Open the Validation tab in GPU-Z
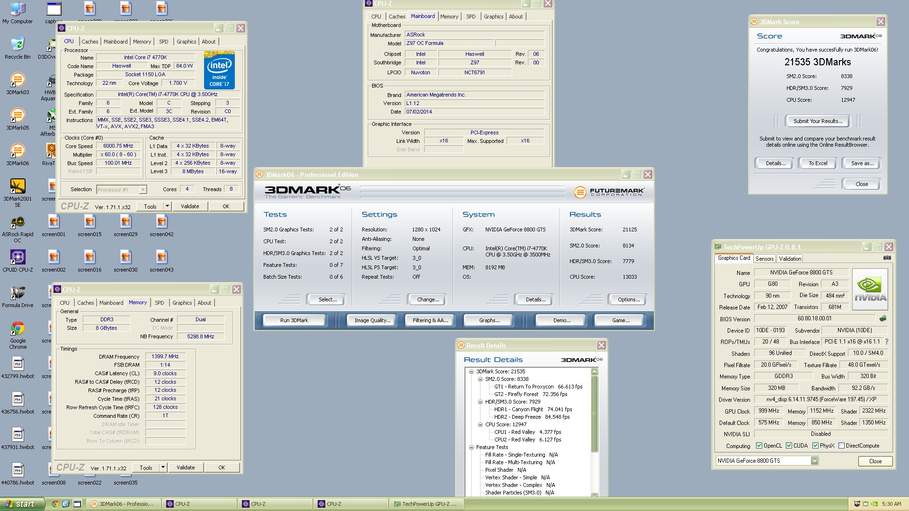Image resolution: width=909 pixels, height=511 pixels. (790, 259)
